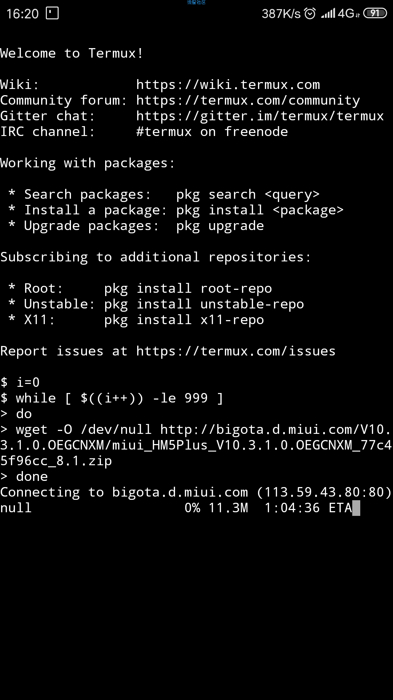Tap the 387K/s network speed indicator
393x700 pixels.
click(281, 14)
